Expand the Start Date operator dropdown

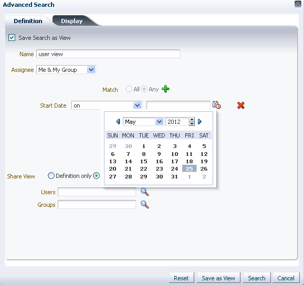click(137, 105)
